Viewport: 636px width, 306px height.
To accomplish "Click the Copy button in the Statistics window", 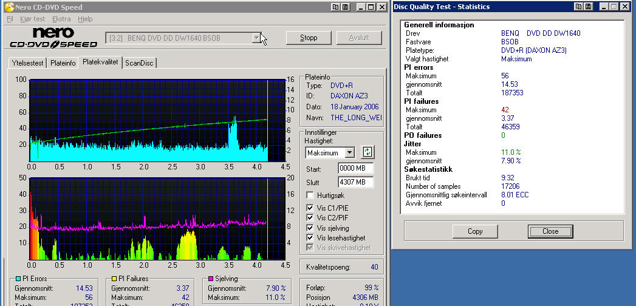I will [x=475, y=231].
